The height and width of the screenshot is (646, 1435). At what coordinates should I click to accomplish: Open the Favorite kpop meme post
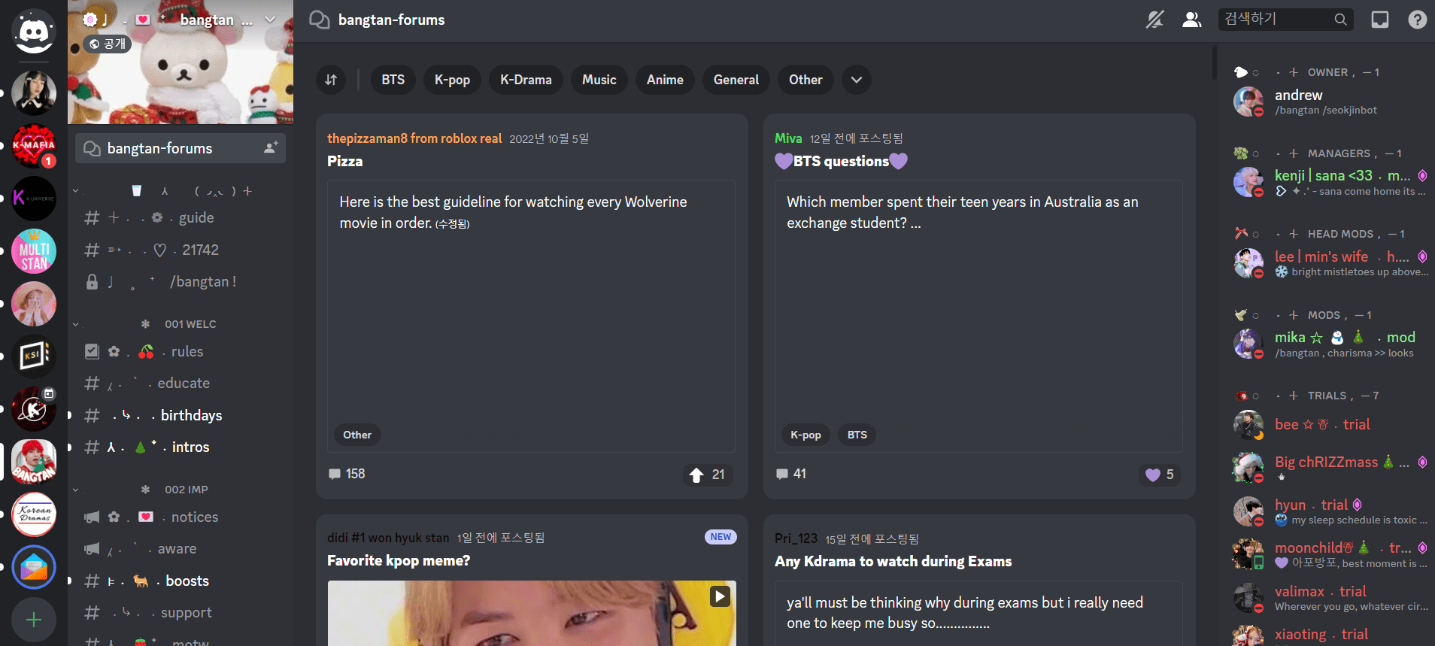[x=399, y=560]
